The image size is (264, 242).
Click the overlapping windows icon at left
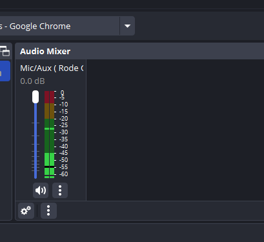[x=5, y=51]
